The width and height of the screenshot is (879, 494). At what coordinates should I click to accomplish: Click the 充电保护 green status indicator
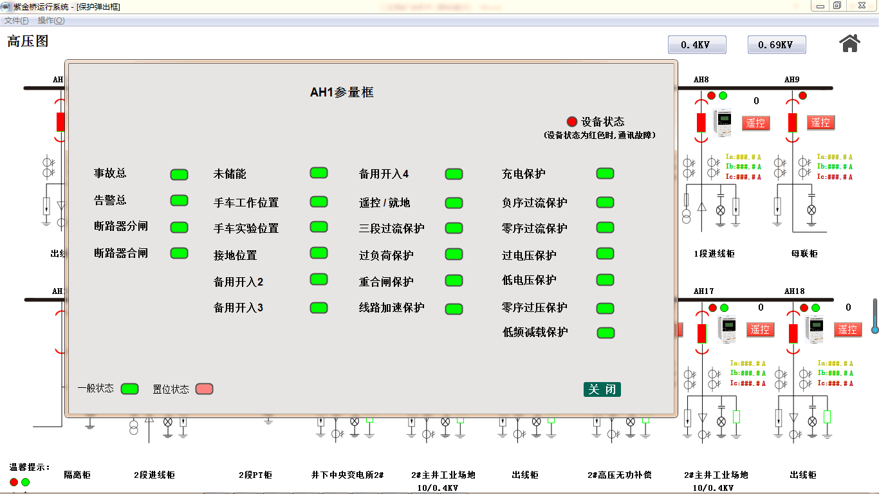tap(605, 173)
